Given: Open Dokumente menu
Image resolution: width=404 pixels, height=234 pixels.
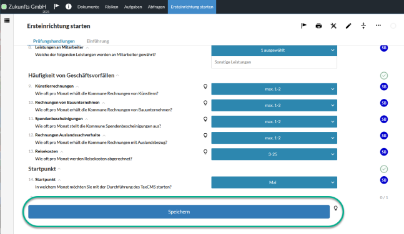Looking at the screenshot, I should 88,7.
